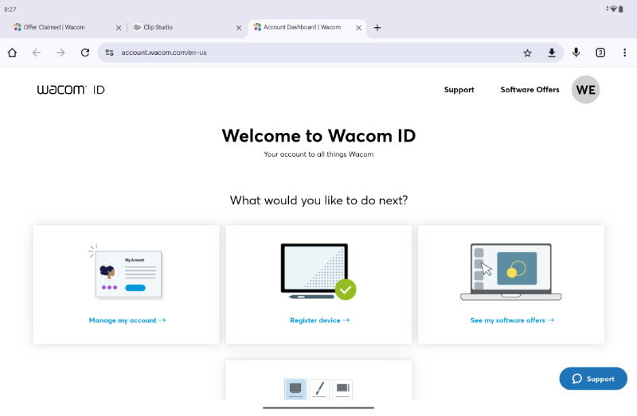Screen dimensions: 637x416
Task: Follow See my software offers link
Action: (512, 321)
